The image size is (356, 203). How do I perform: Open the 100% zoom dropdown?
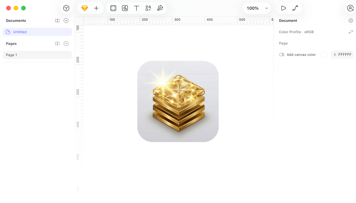[x=257, y=8]
